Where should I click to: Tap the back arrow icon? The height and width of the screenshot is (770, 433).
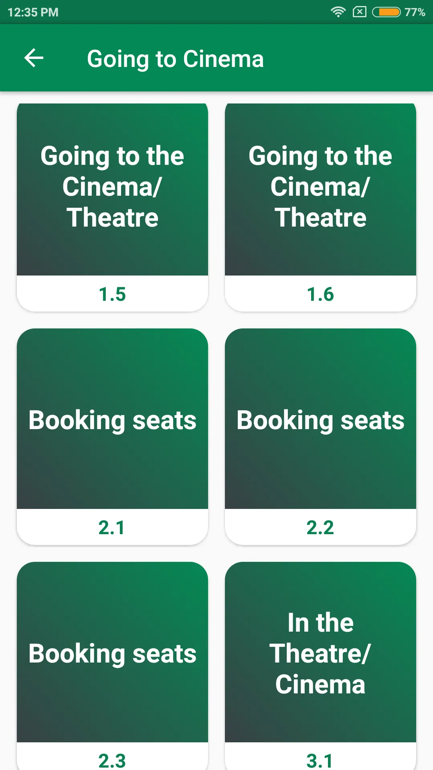pos(34,58)
